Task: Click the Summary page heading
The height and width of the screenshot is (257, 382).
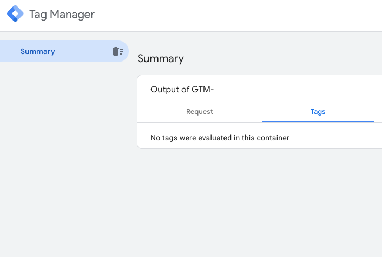Action: [x=161, y=59]
